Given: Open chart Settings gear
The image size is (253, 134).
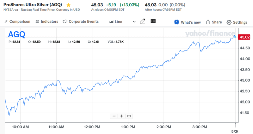Looking at the screenshot, I should (237, 22).
